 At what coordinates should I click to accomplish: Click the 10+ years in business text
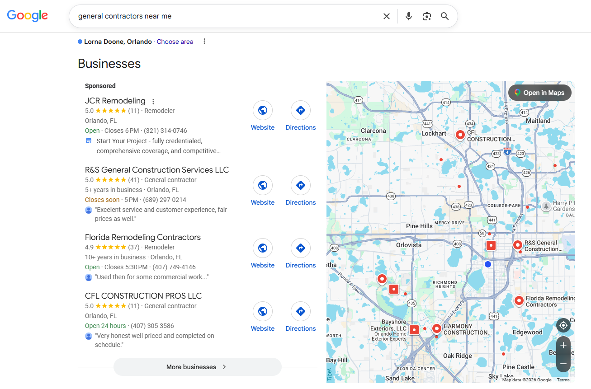tap(115, 257)
